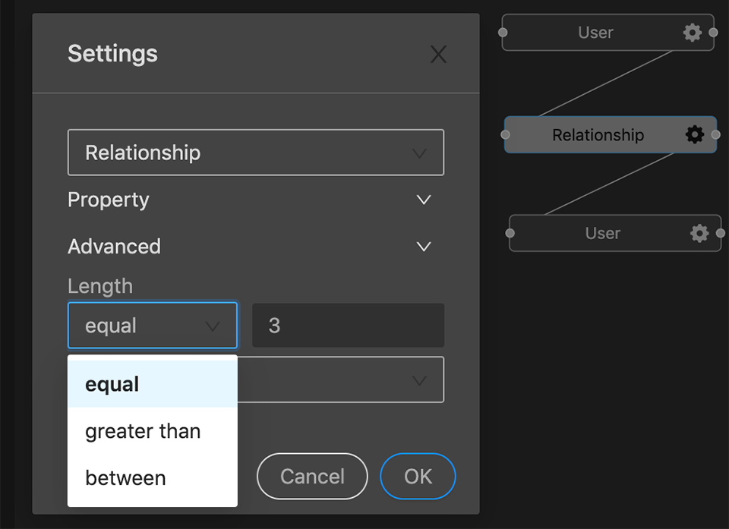729x529 pixels.
Task: Focus the Length value field containing 3
Action: pos(348,326)
